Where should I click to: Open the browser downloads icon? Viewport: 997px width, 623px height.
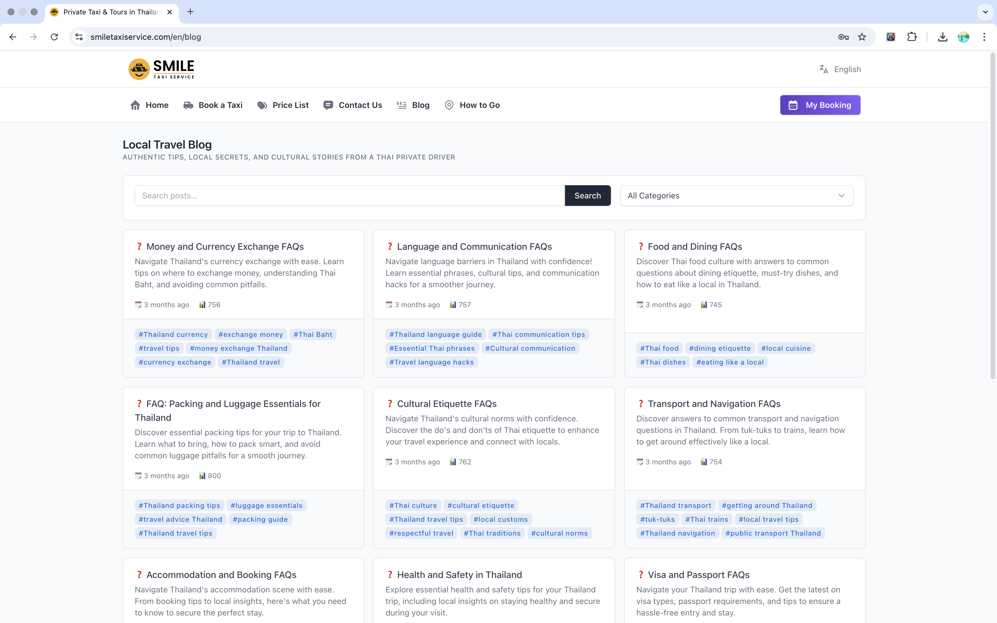[x=942, y=37]
